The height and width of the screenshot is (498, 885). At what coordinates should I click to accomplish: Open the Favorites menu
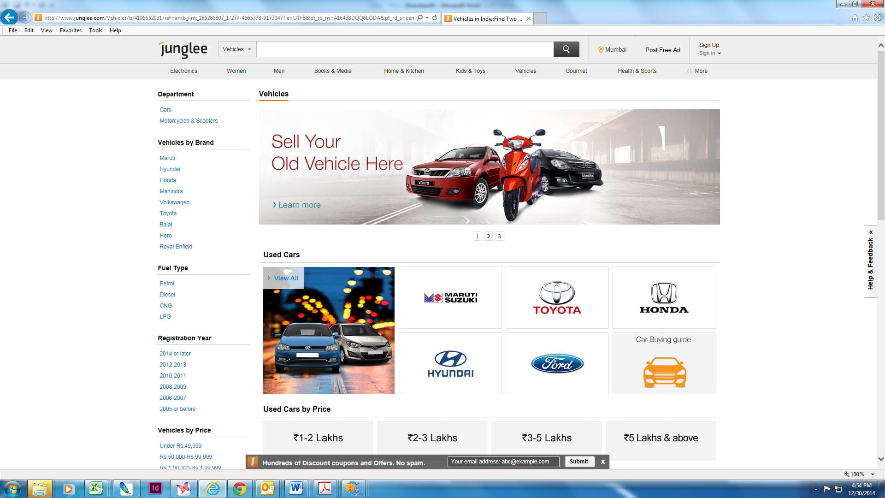tap(71, 30)
